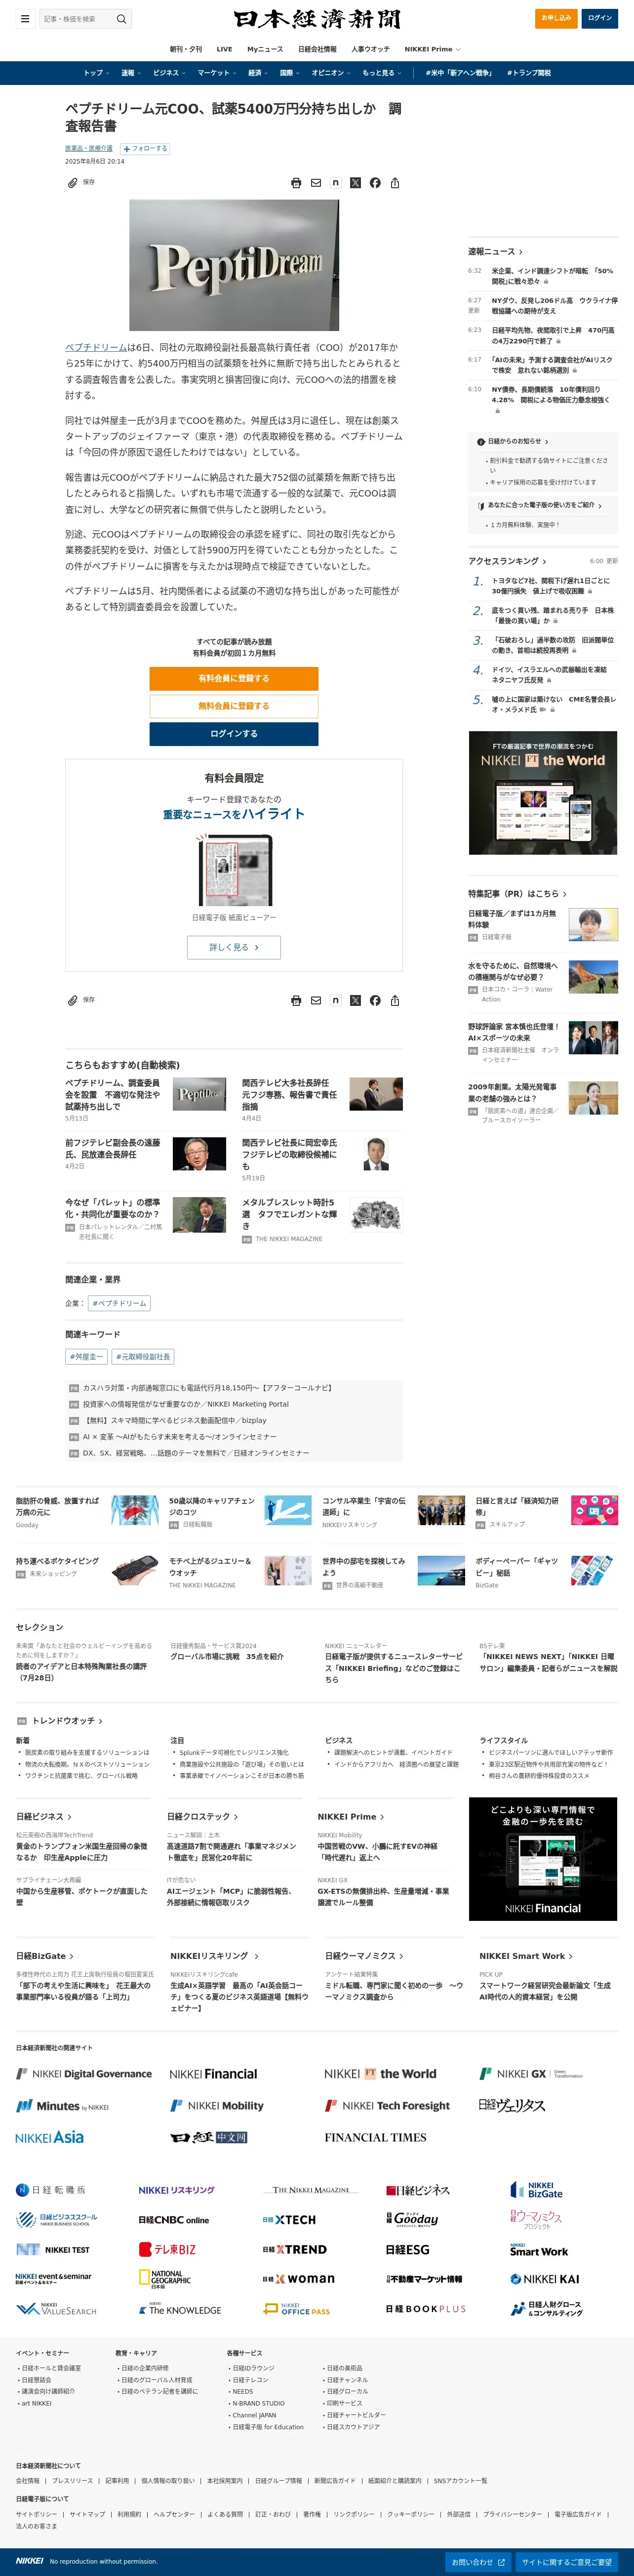Image resolution: width=634 pixels, height=2576 pixels.
Task: Expand the もっと見る navigation dropdown
Action: (382, 73)
